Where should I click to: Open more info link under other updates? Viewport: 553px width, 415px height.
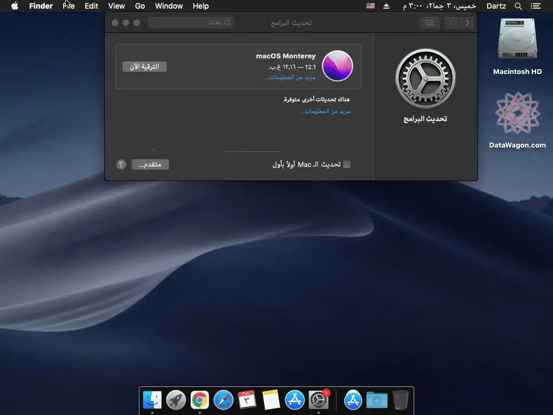[x=325, y=111]
